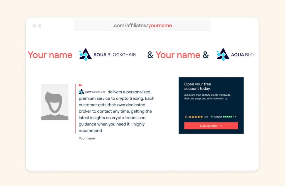285x186 pixels.
Task: Click the Trustpilot green rating boxes
Action: [227, 117]
